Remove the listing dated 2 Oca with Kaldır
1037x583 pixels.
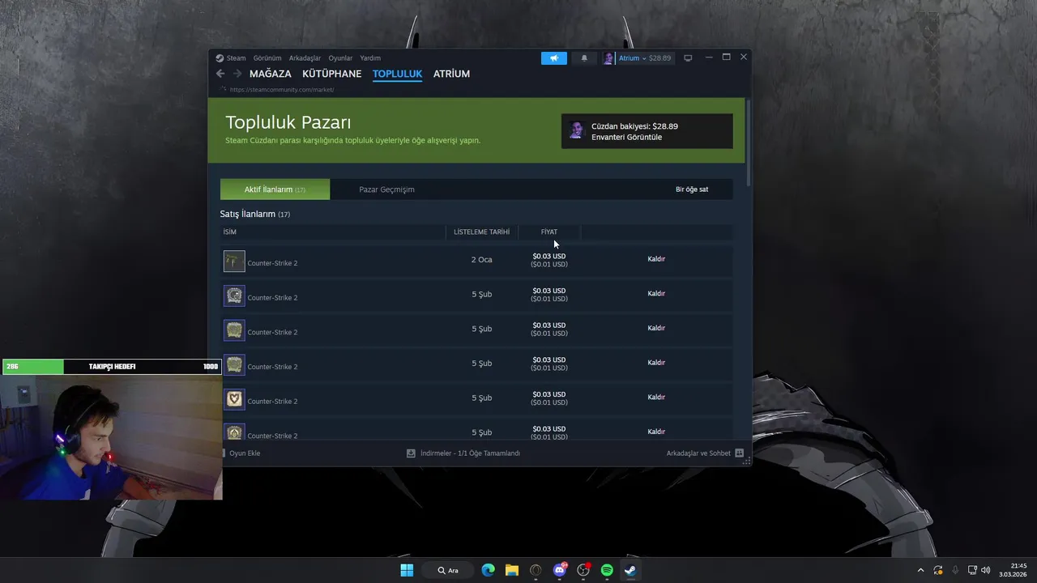[x=656, y=259]
